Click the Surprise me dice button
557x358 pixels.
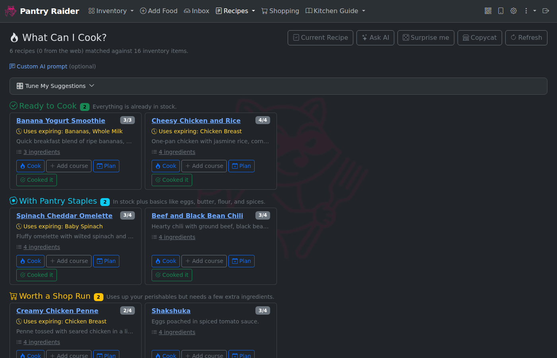pyautogui.click(x=426, y=38)
